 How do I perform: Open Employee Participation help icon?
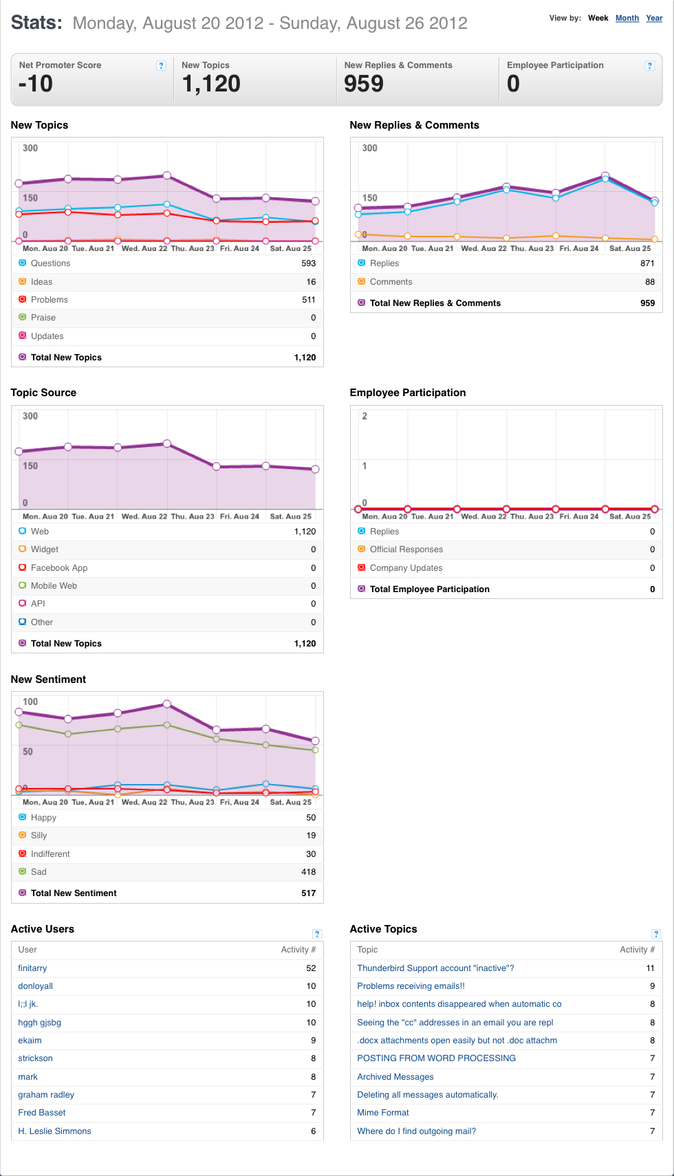[x=649, y=66]
